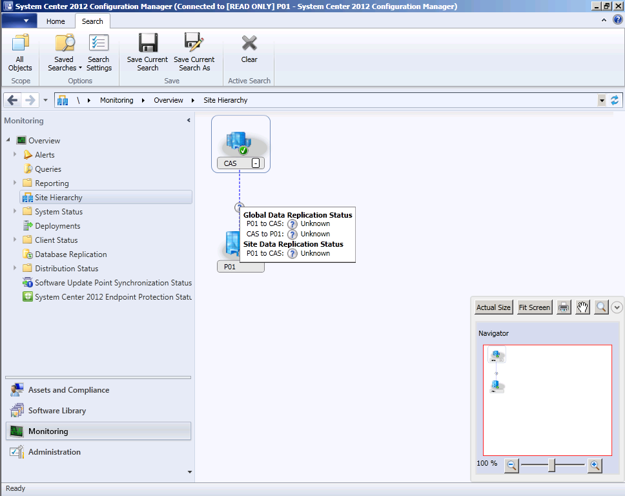
Task: Switch to the Home ribbon tab
Action: click(x=56, y=21)
